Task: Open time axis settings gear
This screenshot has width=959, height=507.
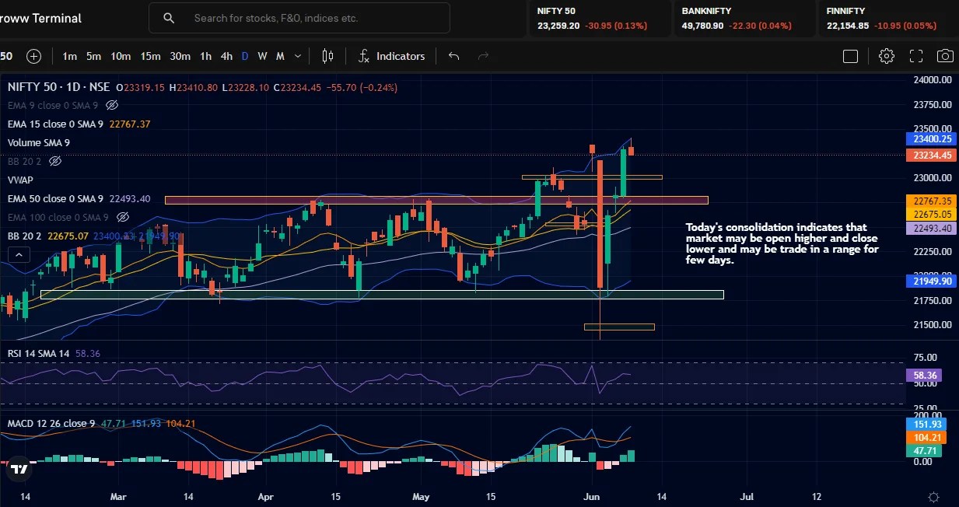Action: click(x=933, y=496)
